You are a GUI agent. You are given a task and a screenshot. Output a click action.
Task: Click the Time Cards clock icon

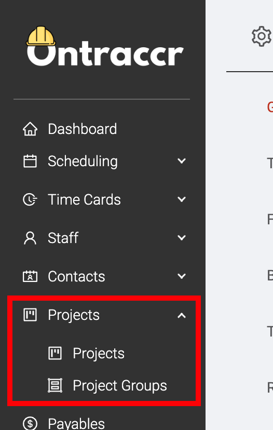click(x=30, y=199)
